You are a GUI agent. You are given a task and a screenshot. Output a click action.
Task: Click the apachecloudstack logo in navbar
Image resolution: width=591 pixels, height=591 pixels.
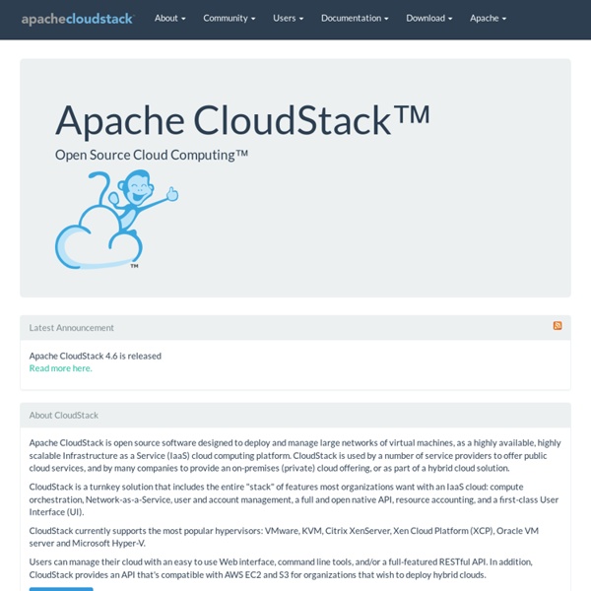pyautogui.click(x=77, y=19)
